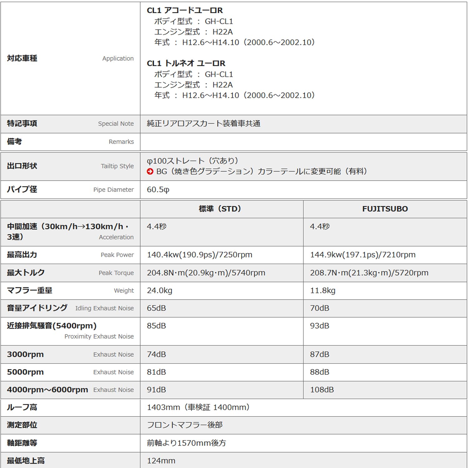Screen dimensions: 468x468
Task: Click the "Tailtip Style" label
Action: (x=117, y=166)
